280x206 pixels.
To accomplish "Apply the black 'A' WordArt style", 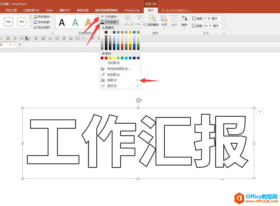I will point(62,22).
